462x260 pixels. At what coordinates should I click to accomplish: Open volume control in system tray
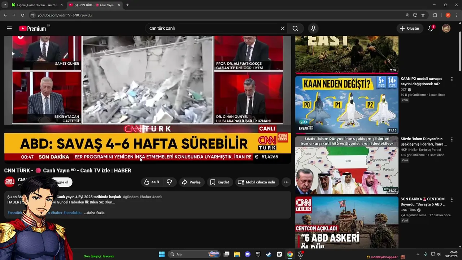pyautogui.click(x=439, y=254)
